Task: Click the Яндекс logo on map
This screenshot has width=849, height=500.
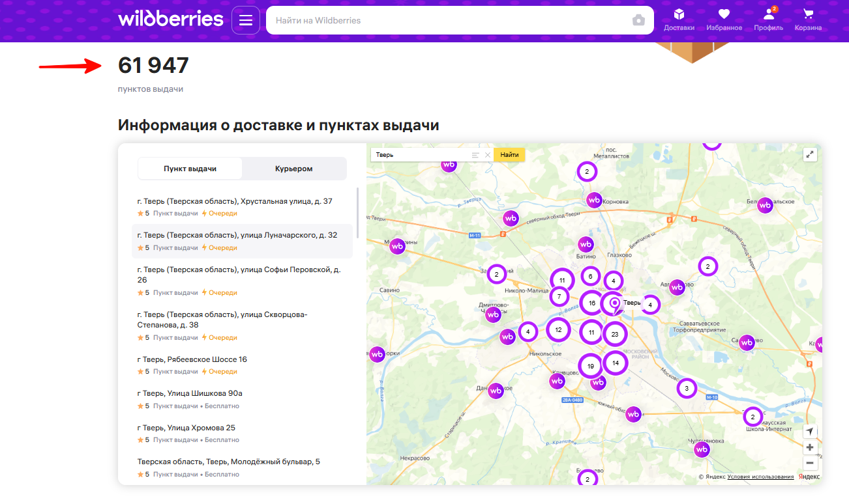Action: pos(809,477)
